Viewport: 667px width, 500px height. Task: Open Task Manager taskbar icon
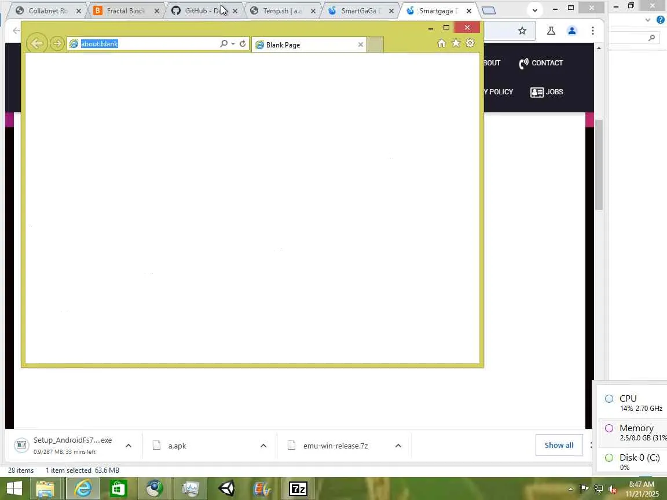(190, 488)
